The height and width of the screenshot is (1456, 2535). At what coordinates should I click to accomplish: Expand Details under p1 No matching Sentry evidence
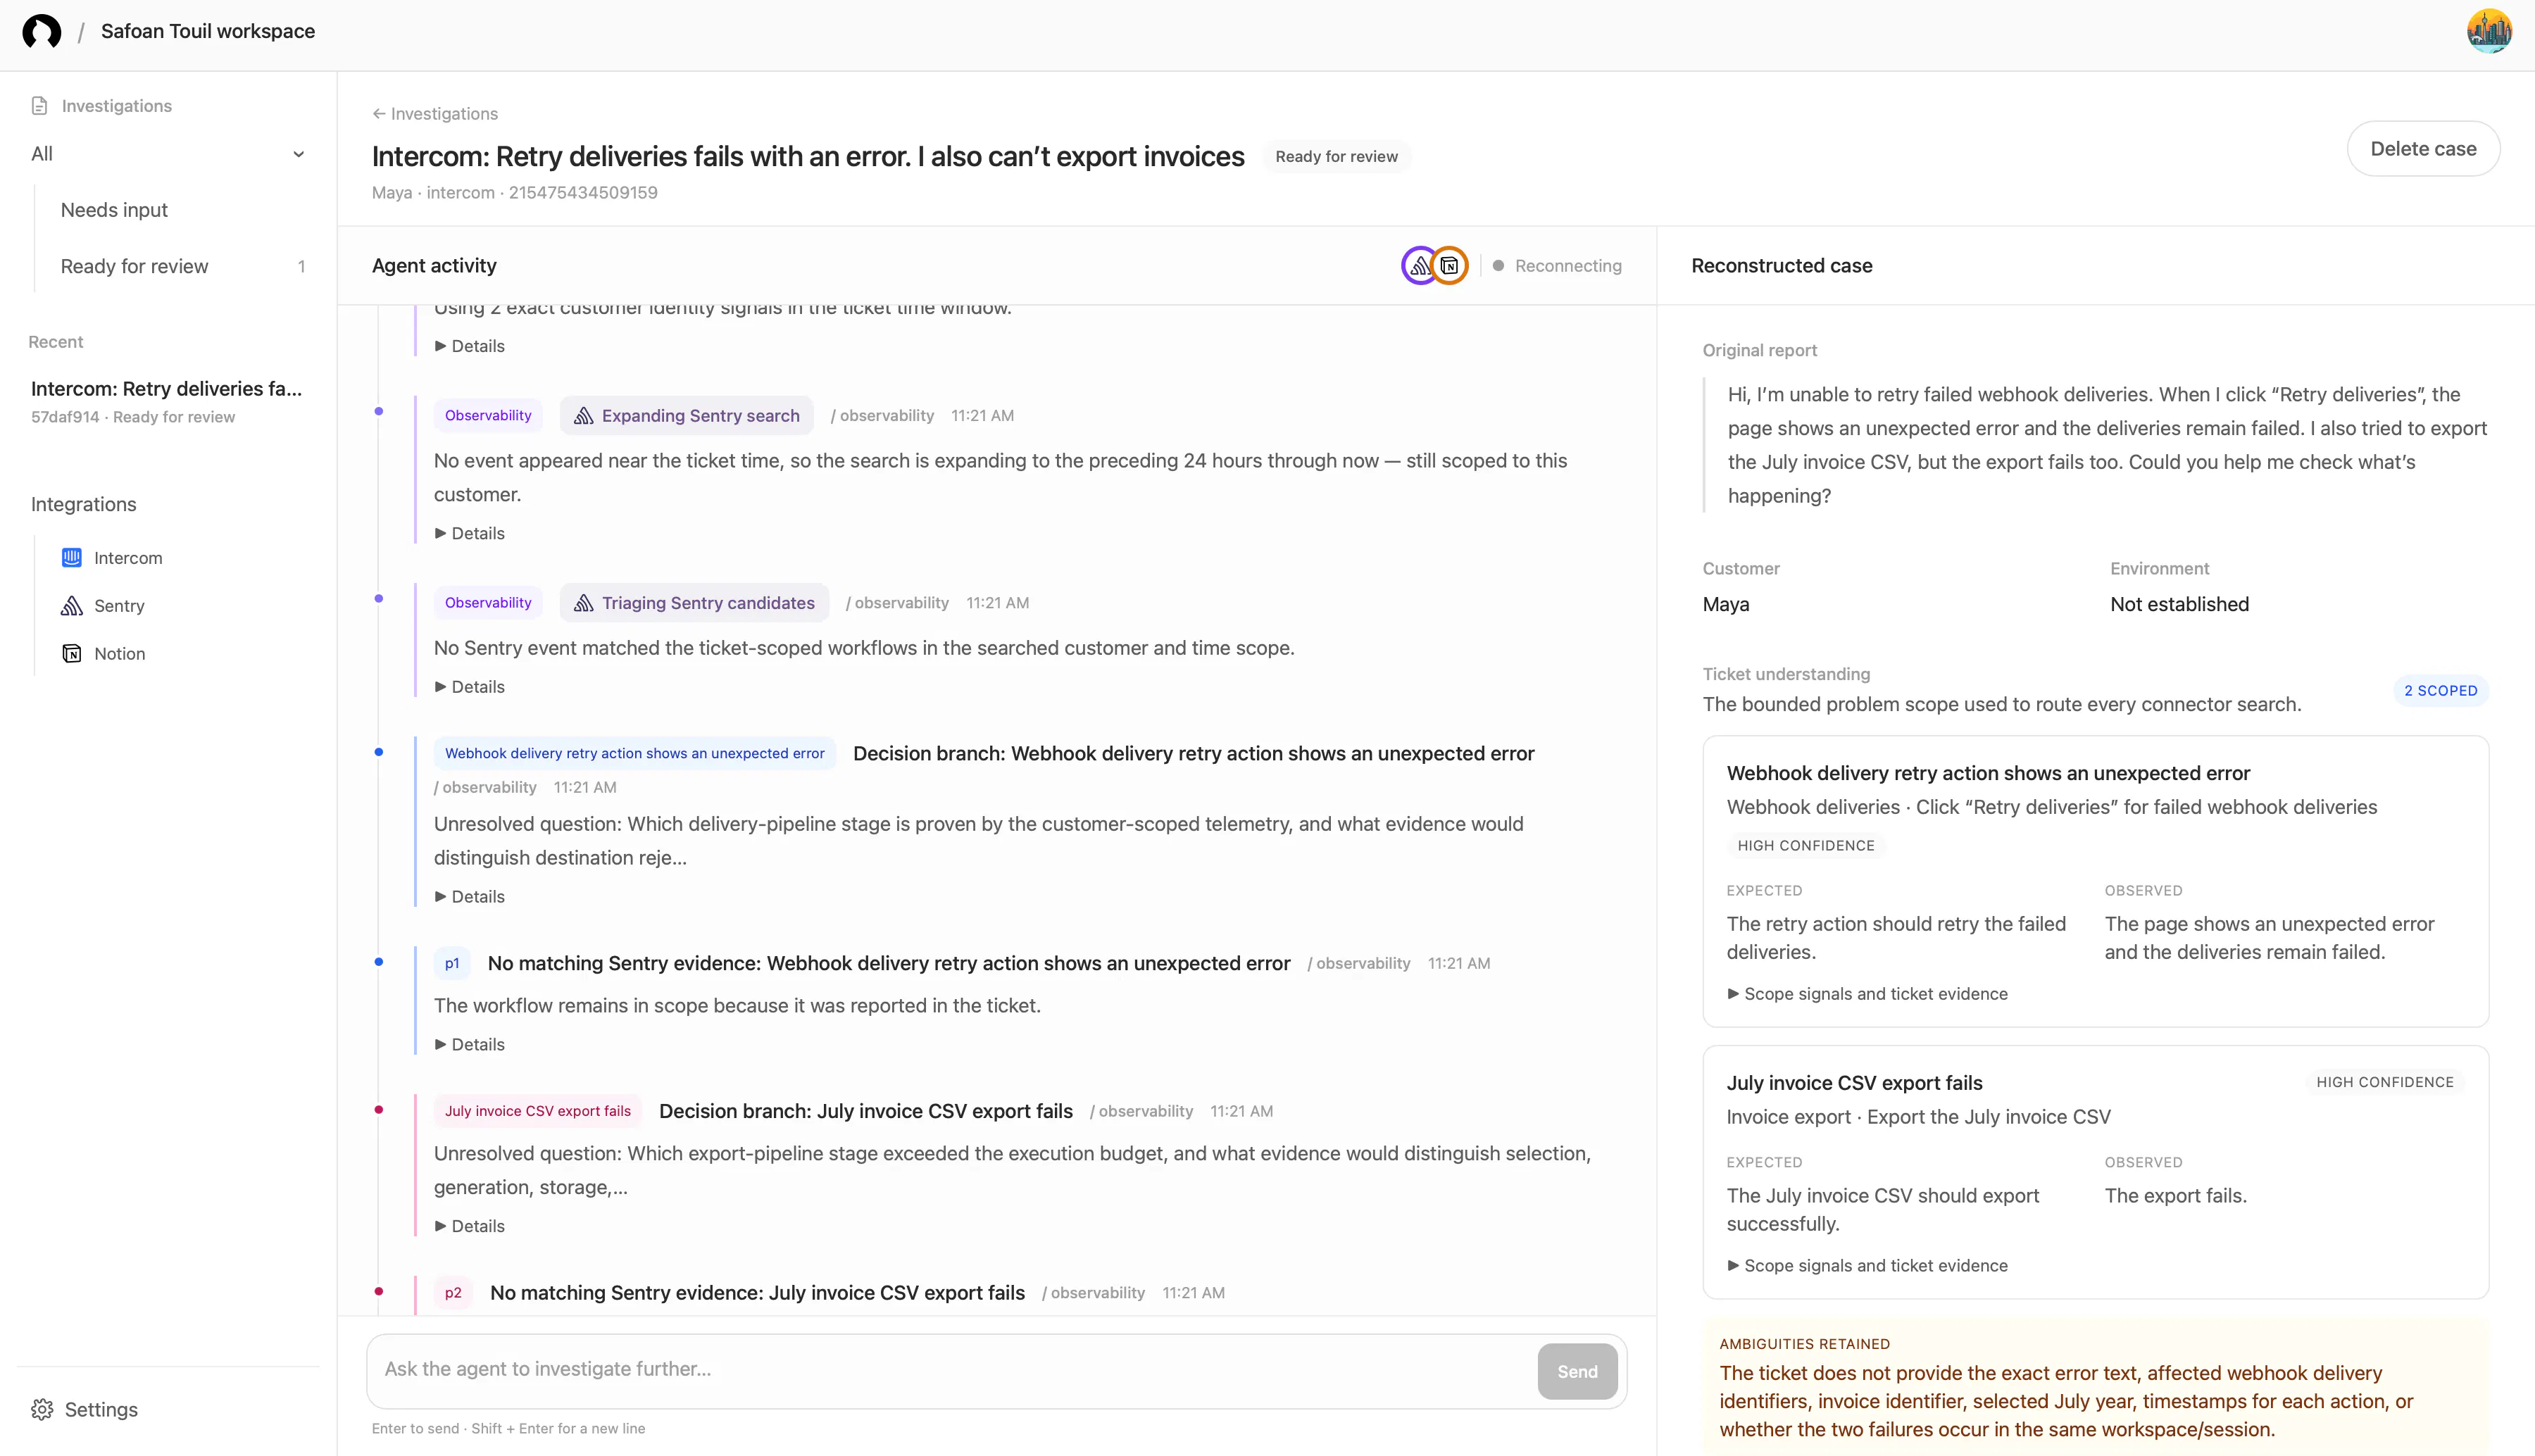point(470,1045)
